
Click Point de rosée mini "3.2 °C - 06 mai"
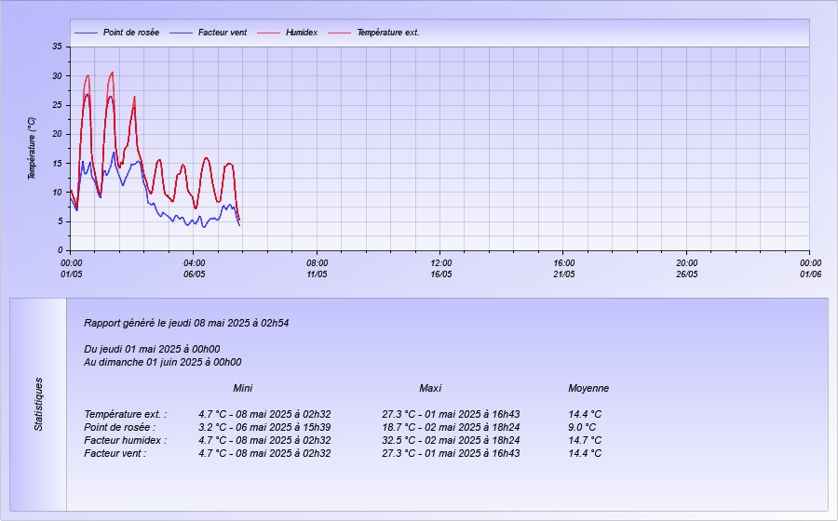coord(264,427)
